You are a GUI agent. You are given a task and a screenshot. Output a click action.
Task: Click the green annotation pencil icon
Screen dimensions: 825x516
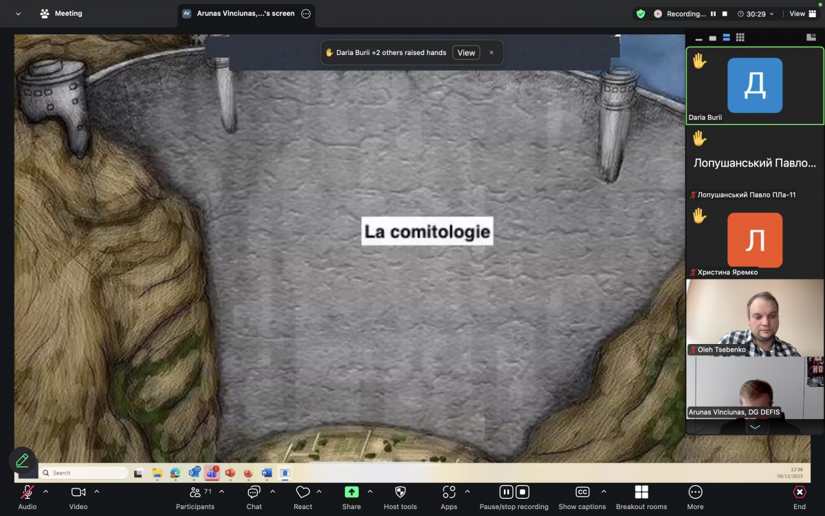coord(22,460)
